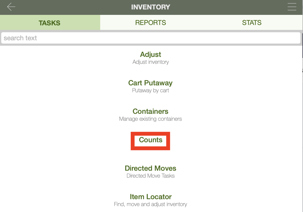The width and height of the screenshot is (303, 212).
Task: Switch to the TASKS tab
Action: (x=50, y=23)
